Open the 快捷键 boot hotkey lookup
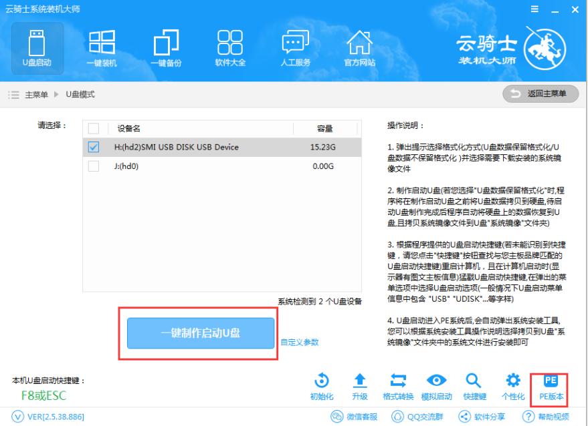The height and width of the screenshot is (426, 588). coord(474,384)
